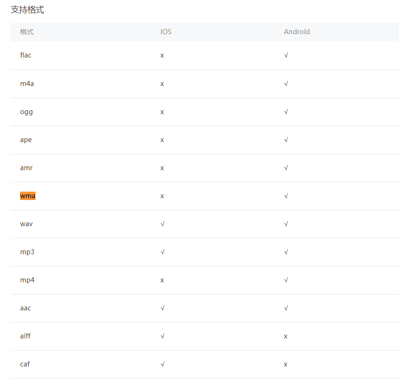
Task: Click the 支持格式 heading
Action: tap(27, 10)
